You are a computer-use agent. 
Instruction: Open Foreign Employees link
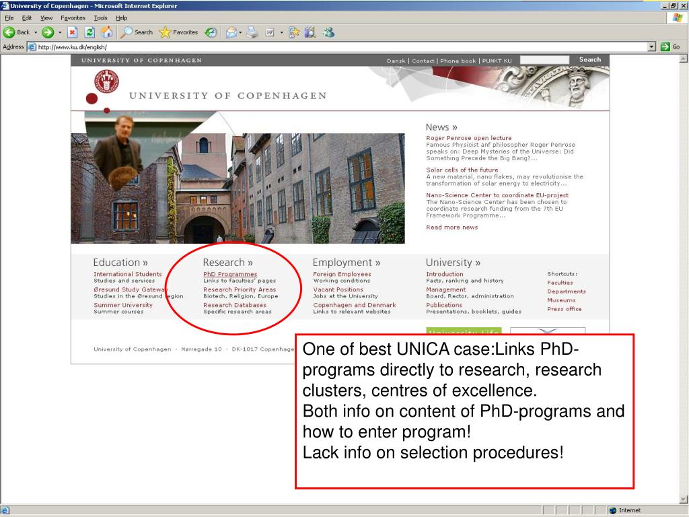[x=342, y=274]
